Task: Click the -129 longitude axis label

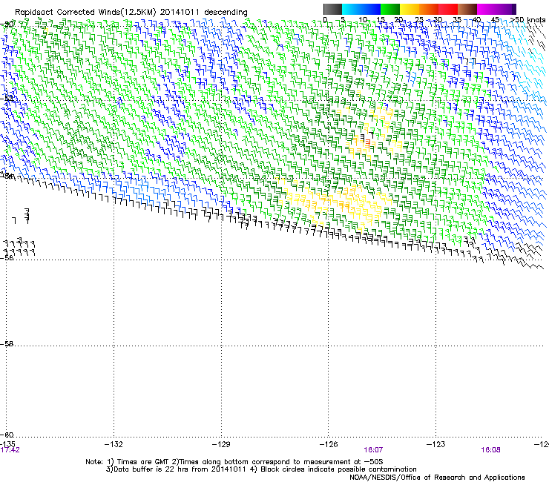Action: (221, 444)
